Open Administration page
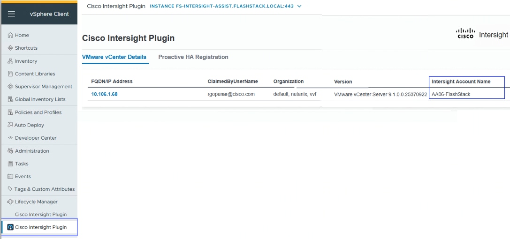510x239 pixels. point(32,151)
